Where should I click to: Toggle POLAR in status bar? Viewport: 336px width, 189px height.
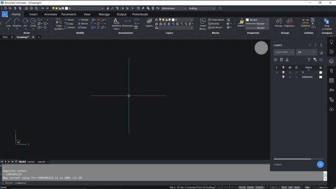(x=242, y=187)
